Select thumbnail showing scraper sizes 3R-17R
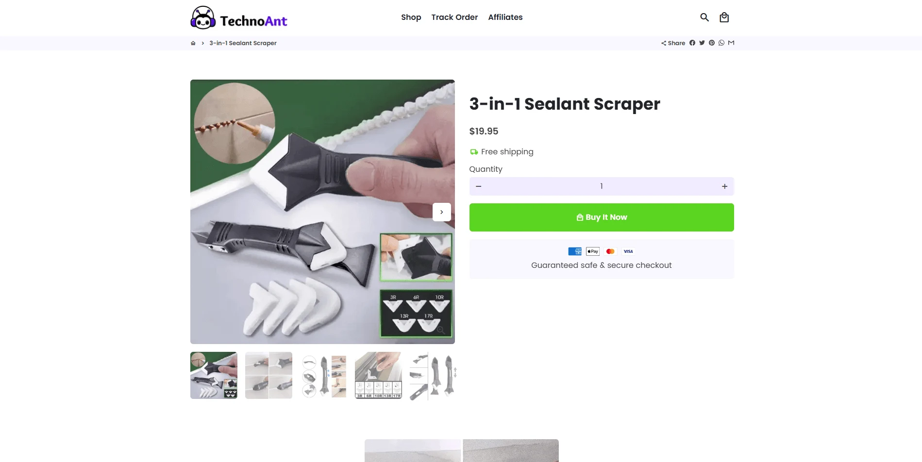The width and height of the screenshot is (922, 462). point(378,375)
